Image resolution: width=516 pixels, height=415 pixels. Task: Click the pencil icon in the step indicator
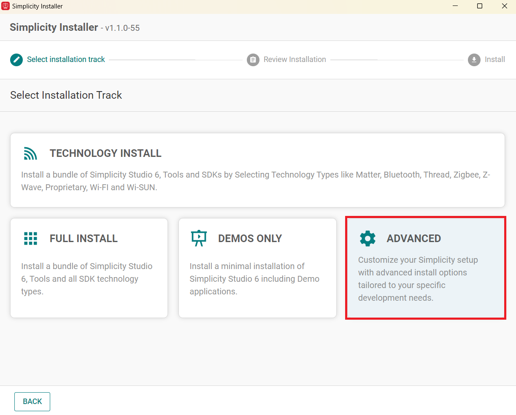16,59
